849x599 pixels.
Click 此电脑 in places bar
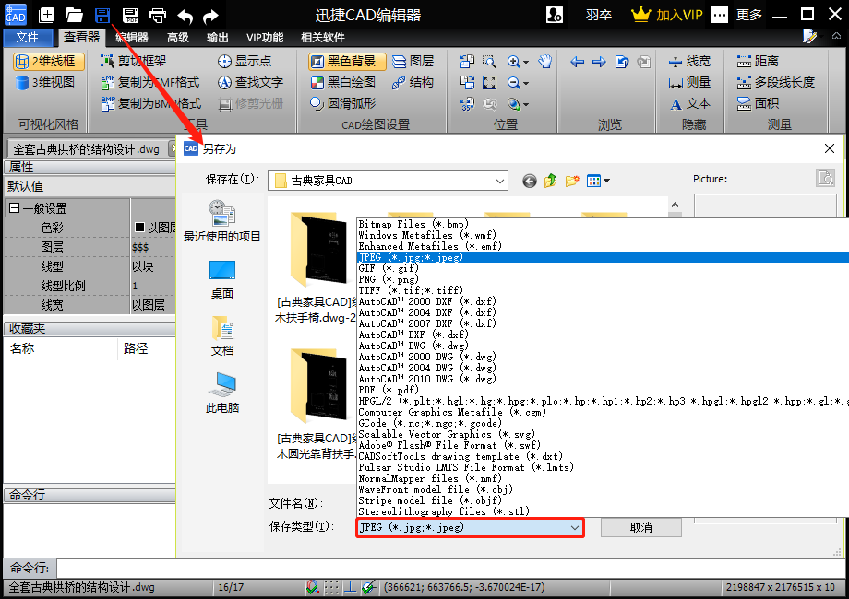pos(222,393)
